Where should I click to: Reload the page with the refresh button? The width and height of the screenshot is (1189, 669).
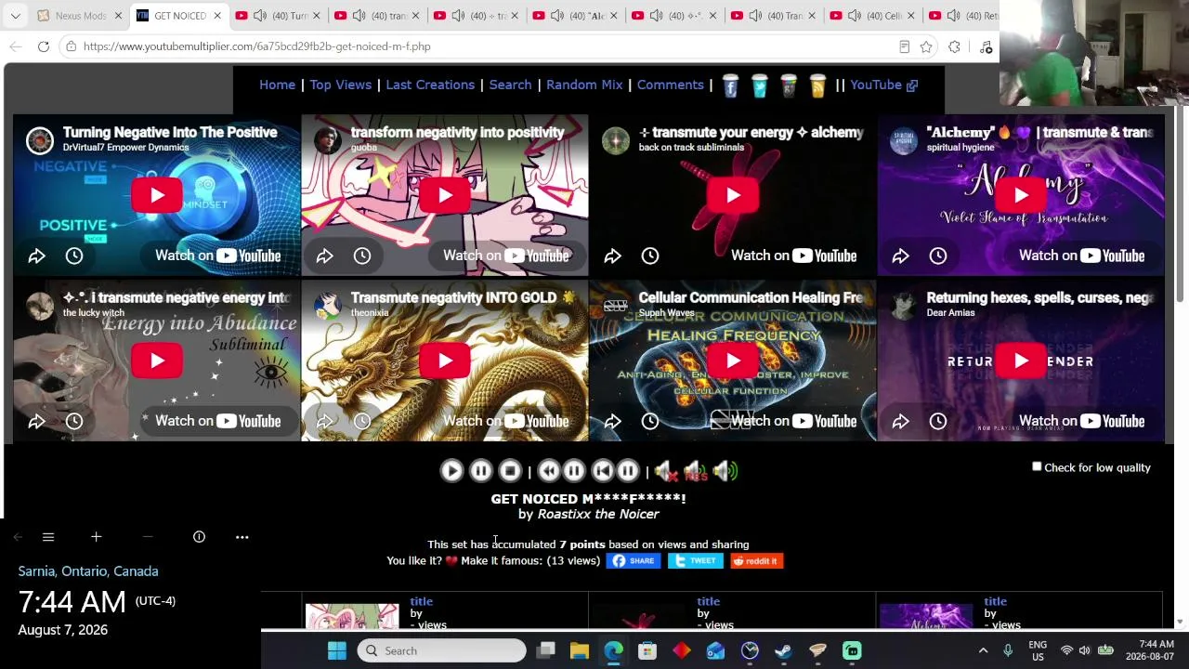coord(44,46)
